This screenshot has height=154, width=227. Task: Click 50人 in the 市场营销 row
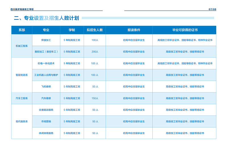point(95,122)
